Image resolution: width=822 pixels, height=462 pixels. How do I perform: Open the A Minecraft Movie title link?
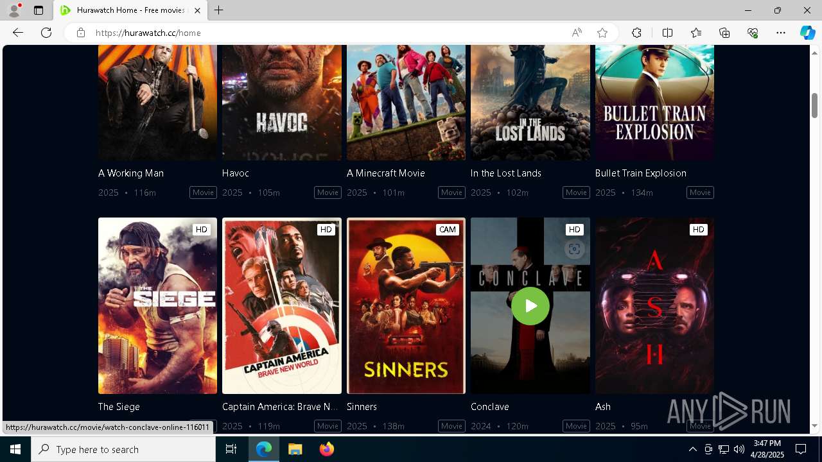(386, 173)
